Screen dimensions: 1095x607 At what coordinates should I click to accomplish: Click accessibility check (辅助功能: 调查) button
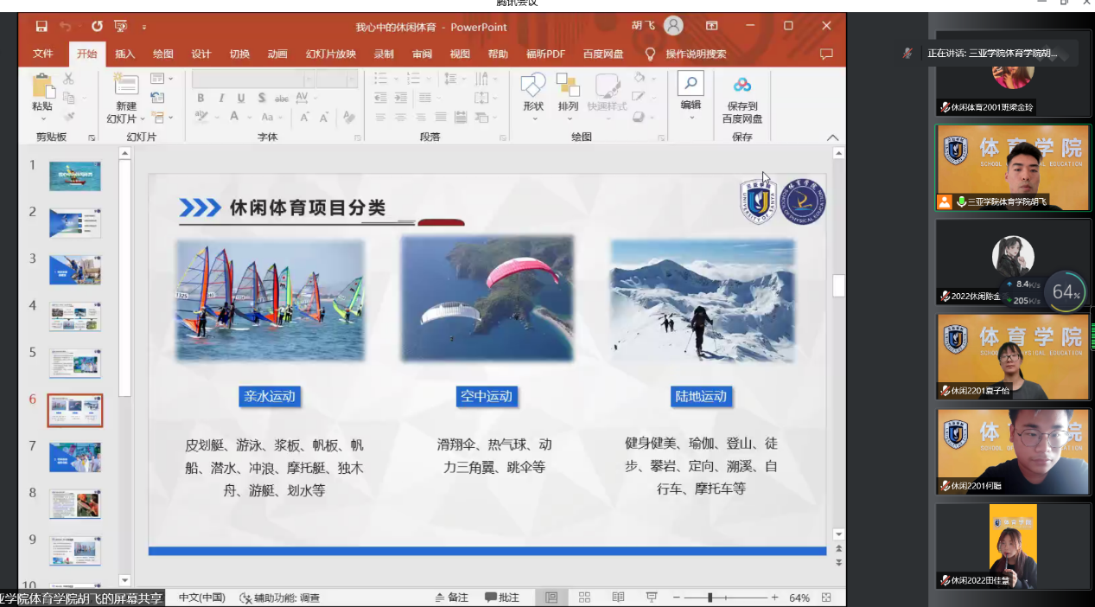coord(280,597)
